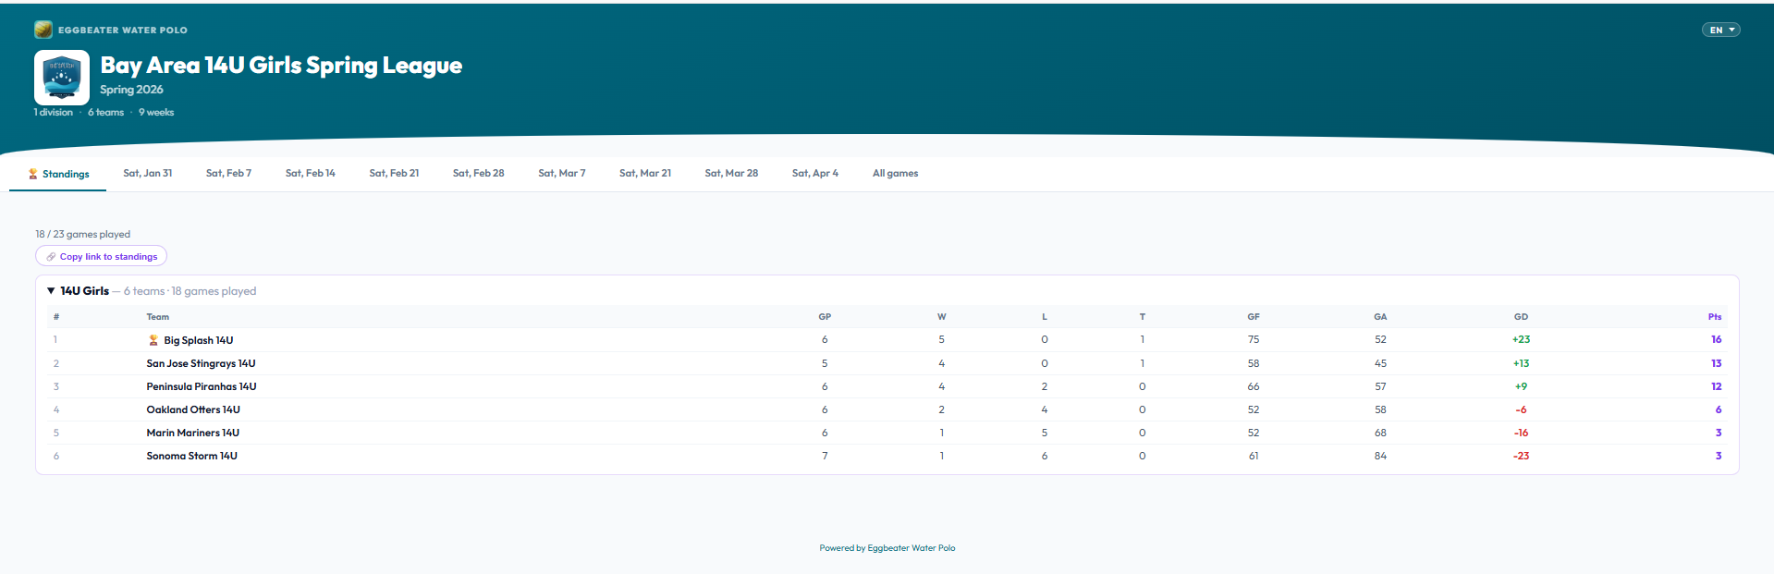
Task: Click the L column header
Action: 1045,316
